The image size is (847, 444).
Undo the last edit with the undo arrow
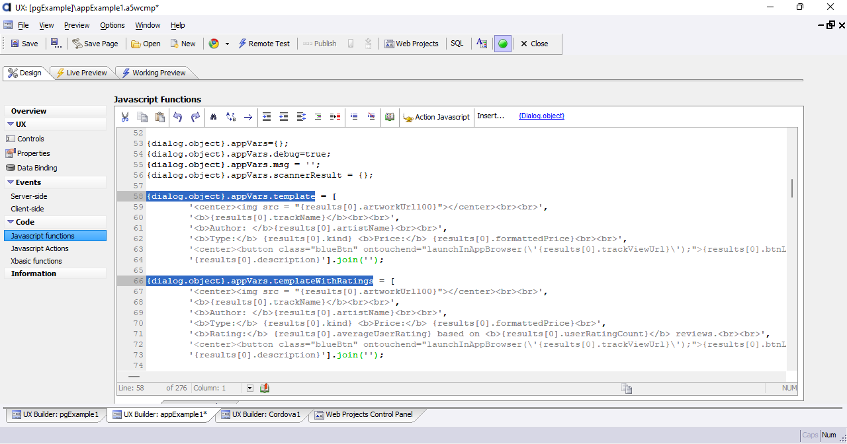[x=177, y=117]
